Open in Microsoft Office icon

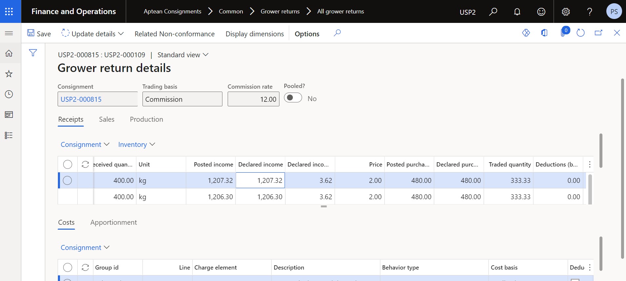(x=544, y=33)
